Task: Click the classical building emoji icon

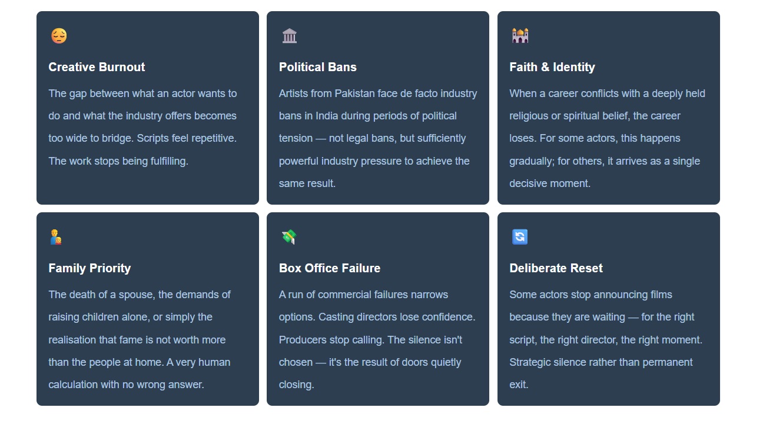Action: 289,36
